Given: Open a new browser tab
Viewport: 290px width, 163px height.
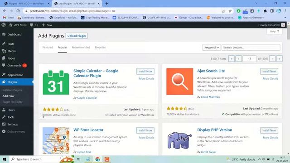Looking at the screenshot, I should (x=106, y=4).
